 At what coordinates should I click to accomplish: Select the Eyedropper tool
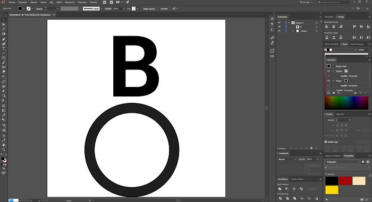[4, 116]
